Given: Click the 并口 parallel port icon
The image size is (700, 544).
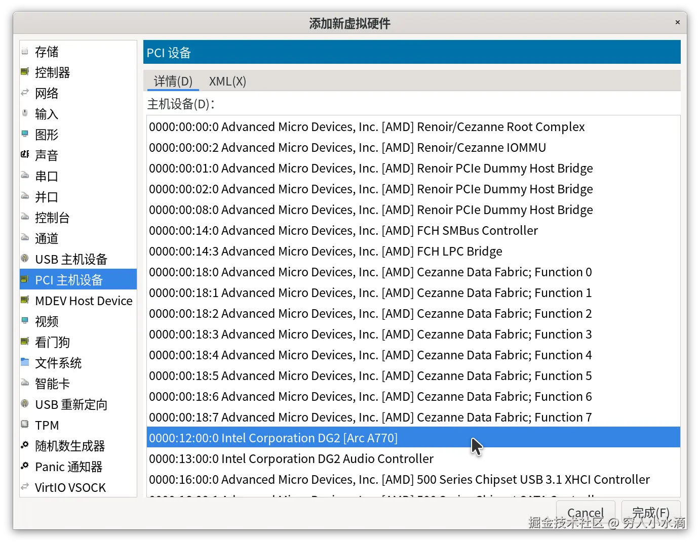Looking at the screenshot, I should [25, 196].
